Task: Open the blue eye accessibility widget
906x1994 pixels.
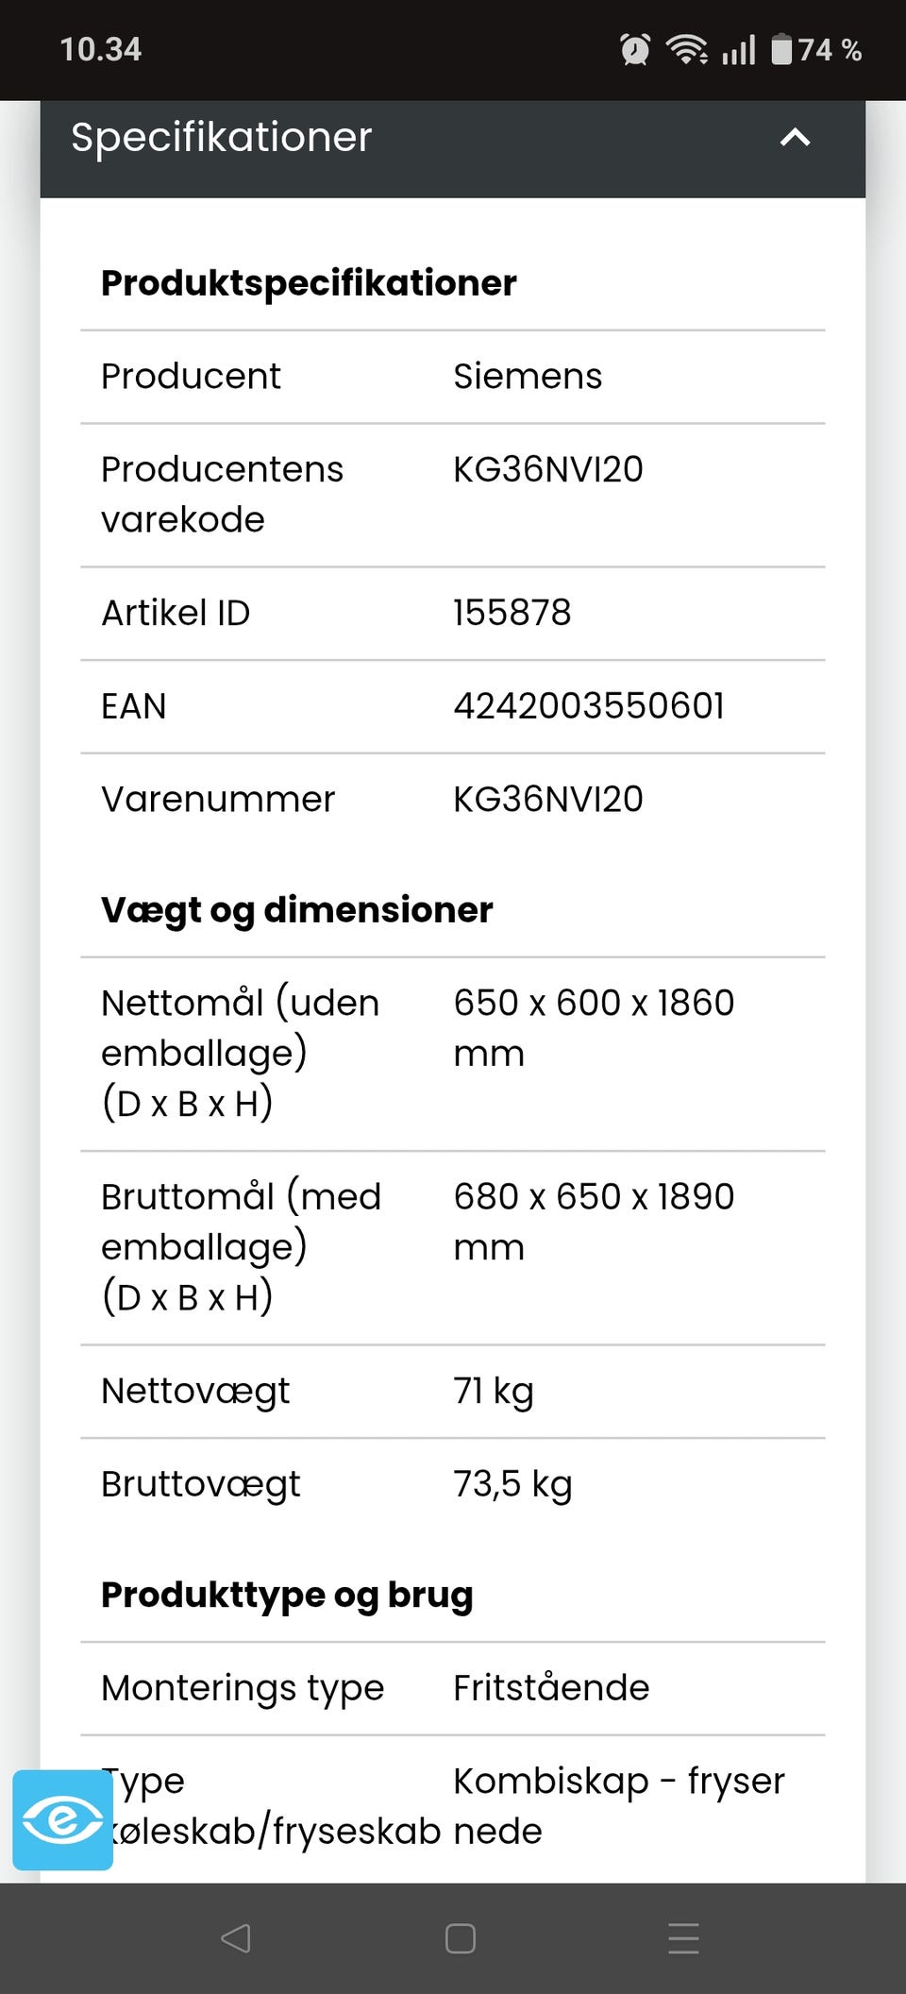Action: point(62,1819)
